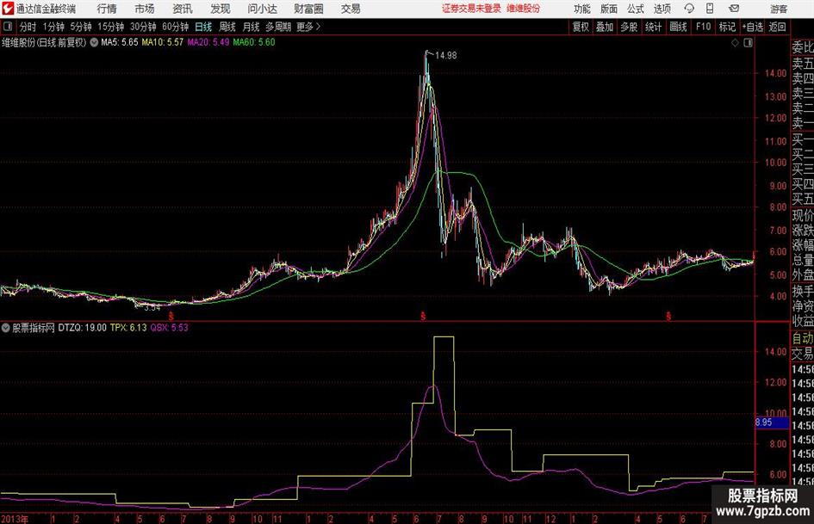The height and width of the screenshot is (524, 814).
Task: Open the 财富圈 menu
Action: pyautogui.click(x=308, y=9)
